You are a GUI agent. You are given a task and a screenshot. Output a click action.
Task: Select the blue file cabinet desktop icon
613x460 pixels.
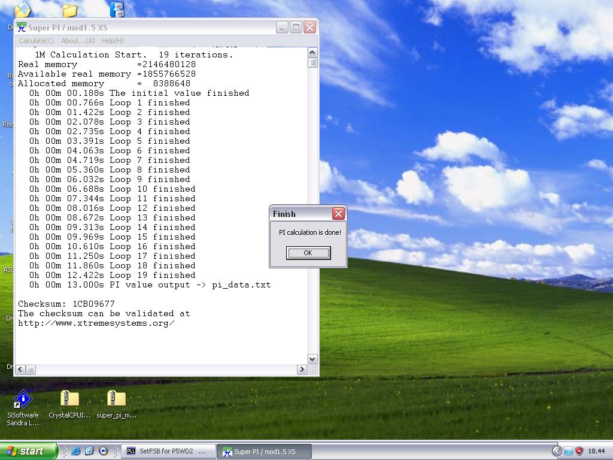click(117, 10)
